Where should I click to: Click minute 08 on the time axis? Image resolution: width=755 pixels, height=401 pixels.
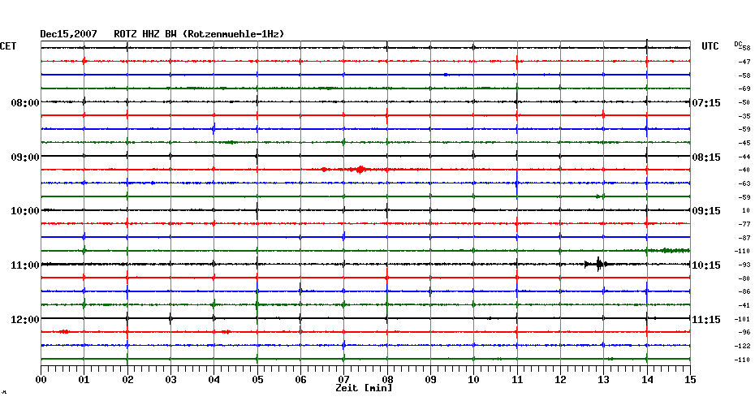[387, 380]
